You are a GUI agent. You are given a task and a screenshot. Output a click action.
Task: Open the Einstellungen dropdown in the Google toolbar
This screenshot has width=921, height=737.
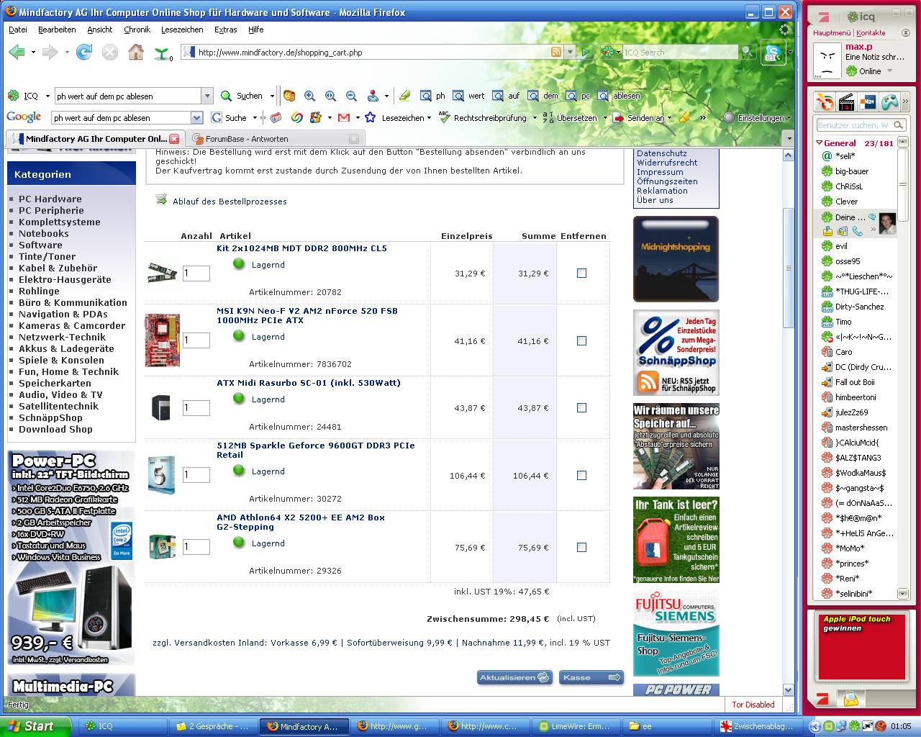click(789, 118)
